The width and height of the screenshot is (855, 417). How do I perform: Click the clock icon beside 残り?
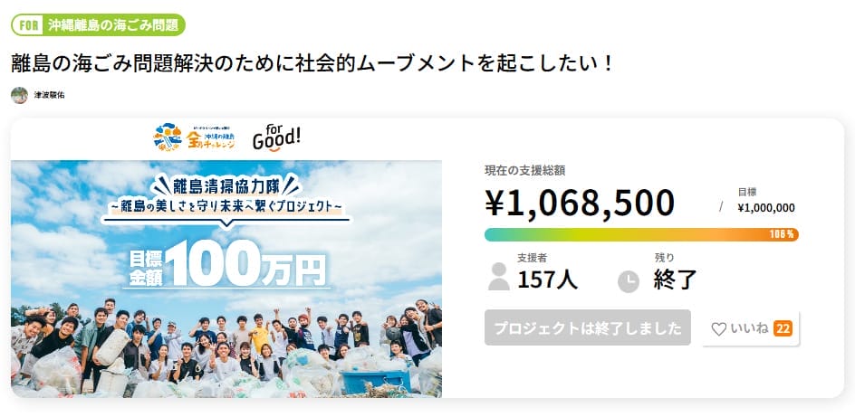[628, 281]
